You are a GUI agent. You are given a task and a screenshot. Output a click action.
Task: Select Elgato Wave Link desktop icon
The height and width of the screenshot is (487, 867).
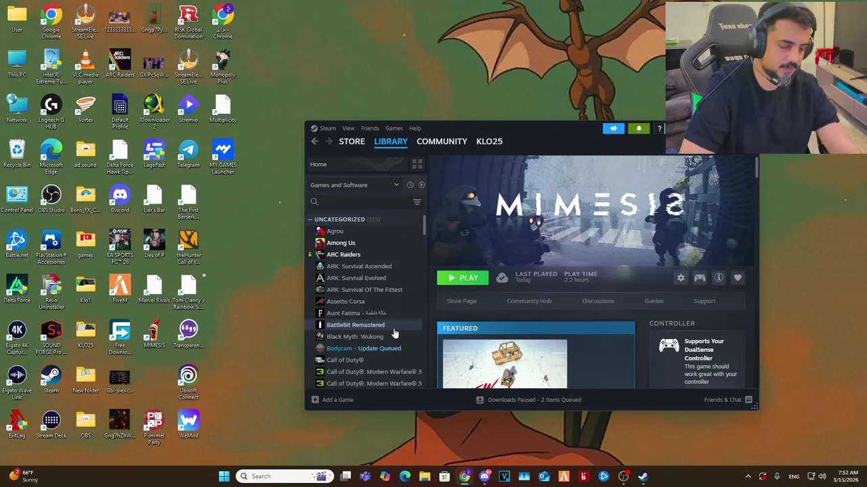tap(17, 382)
